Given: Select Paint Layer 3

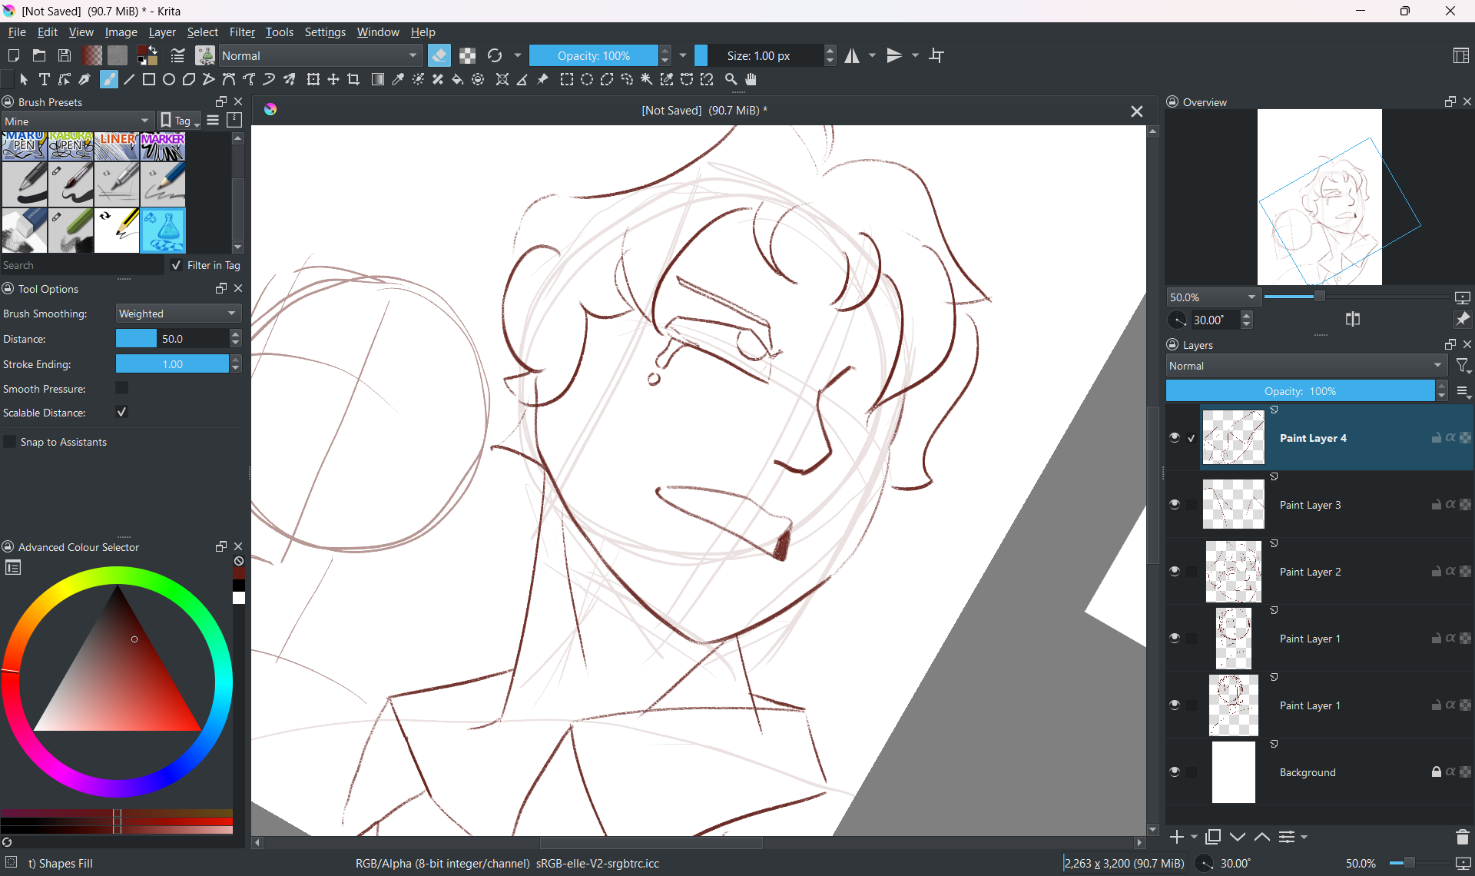Looking at the screenshot, I should (x=1310, y=505).
